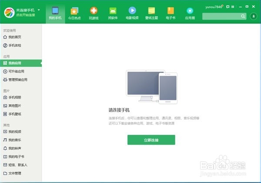Open the download manager icon

(x=254, y=17)
